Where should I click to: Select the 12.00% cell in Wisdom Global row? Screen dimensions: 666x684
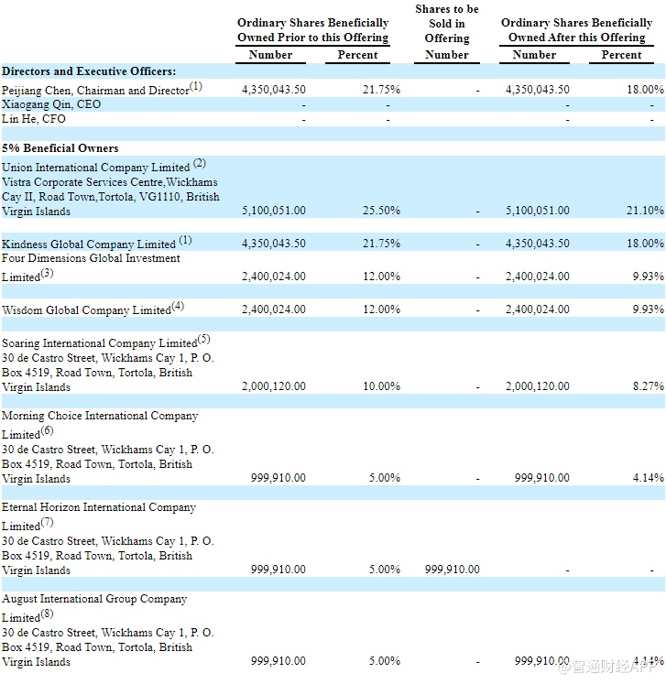[381, 309]
